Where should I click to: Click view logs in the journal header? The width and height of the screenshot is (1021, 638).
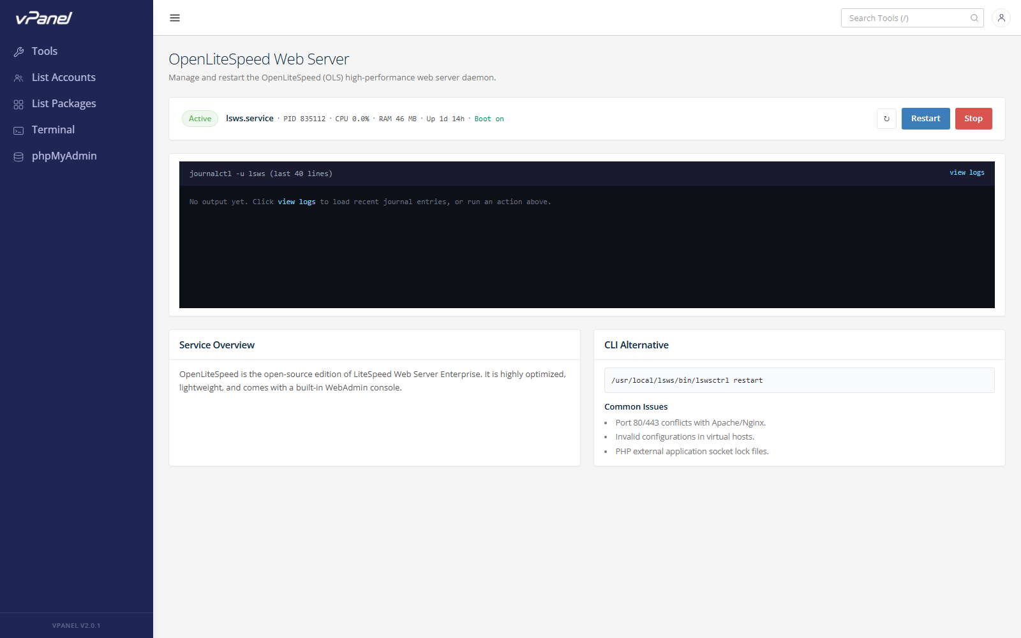pos(967,172)
